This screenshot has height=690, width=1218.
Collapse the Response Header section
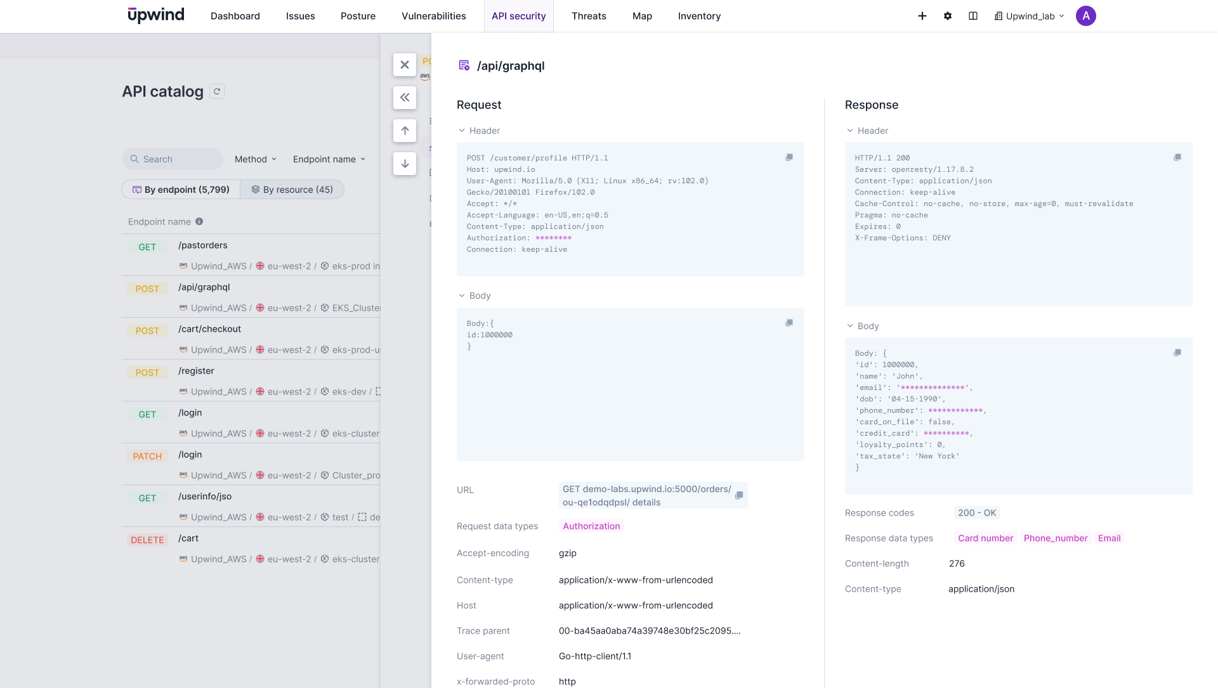850,131
